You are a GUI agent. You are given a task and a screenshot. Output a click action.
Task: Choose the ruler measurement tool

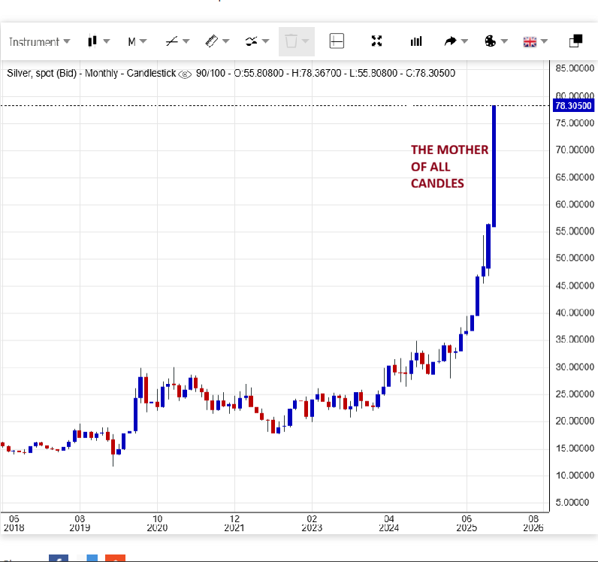pyautogui.click(x=212, y=42)
